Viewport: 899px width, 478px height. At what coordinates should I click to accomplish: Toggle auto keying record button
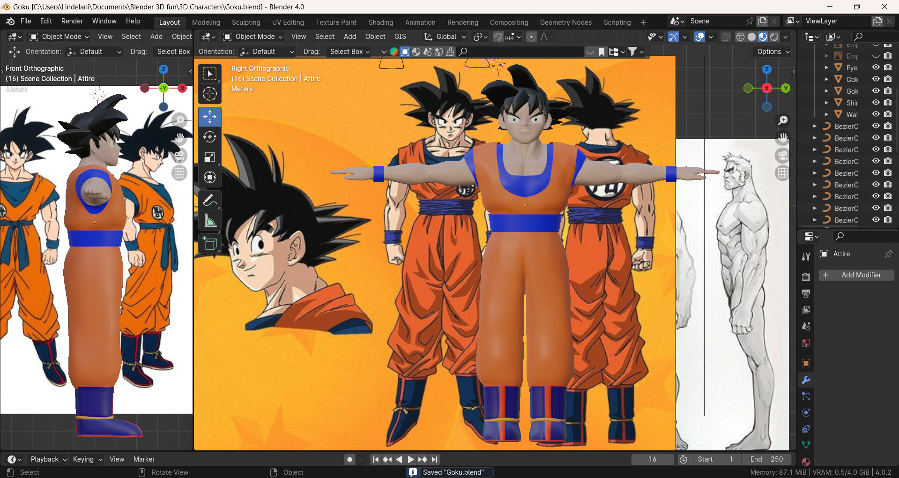click(x=349, y=460)
